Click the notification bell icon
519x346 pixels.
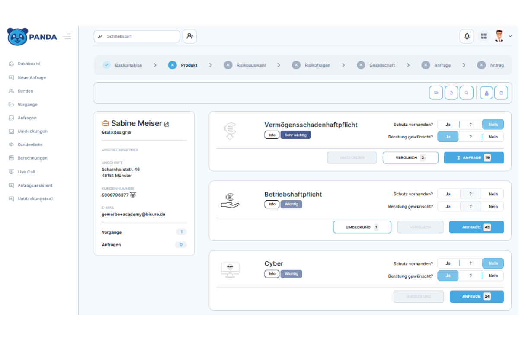point(467,36)
